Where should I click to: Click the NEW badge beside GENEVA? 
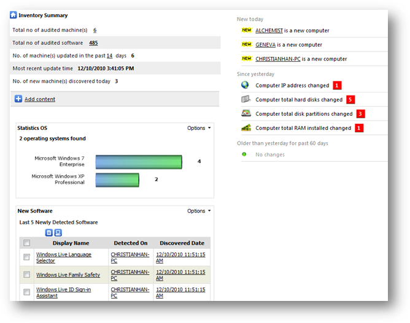[x=246, y=44]
